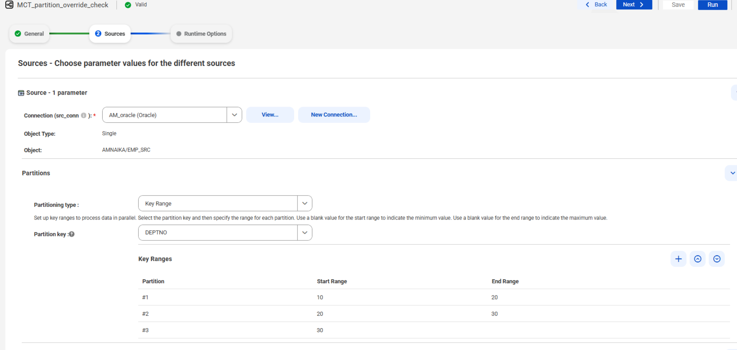Click start range 20 of partition #2
The image size is (737, 350).
[x=320, y=314]
